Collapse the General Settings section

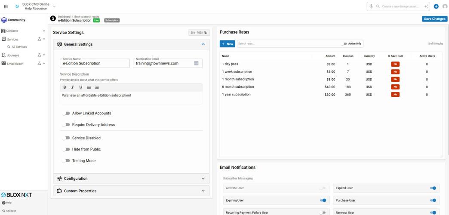click(203, 44)
